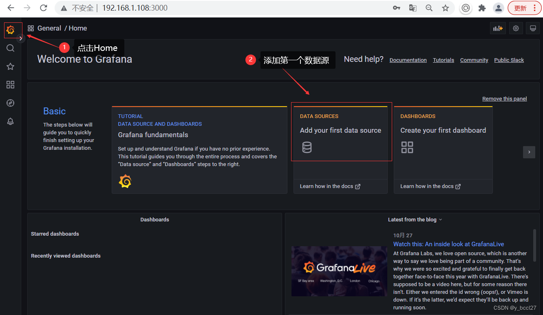Click the Grafana logo home icon

(11, 30)
